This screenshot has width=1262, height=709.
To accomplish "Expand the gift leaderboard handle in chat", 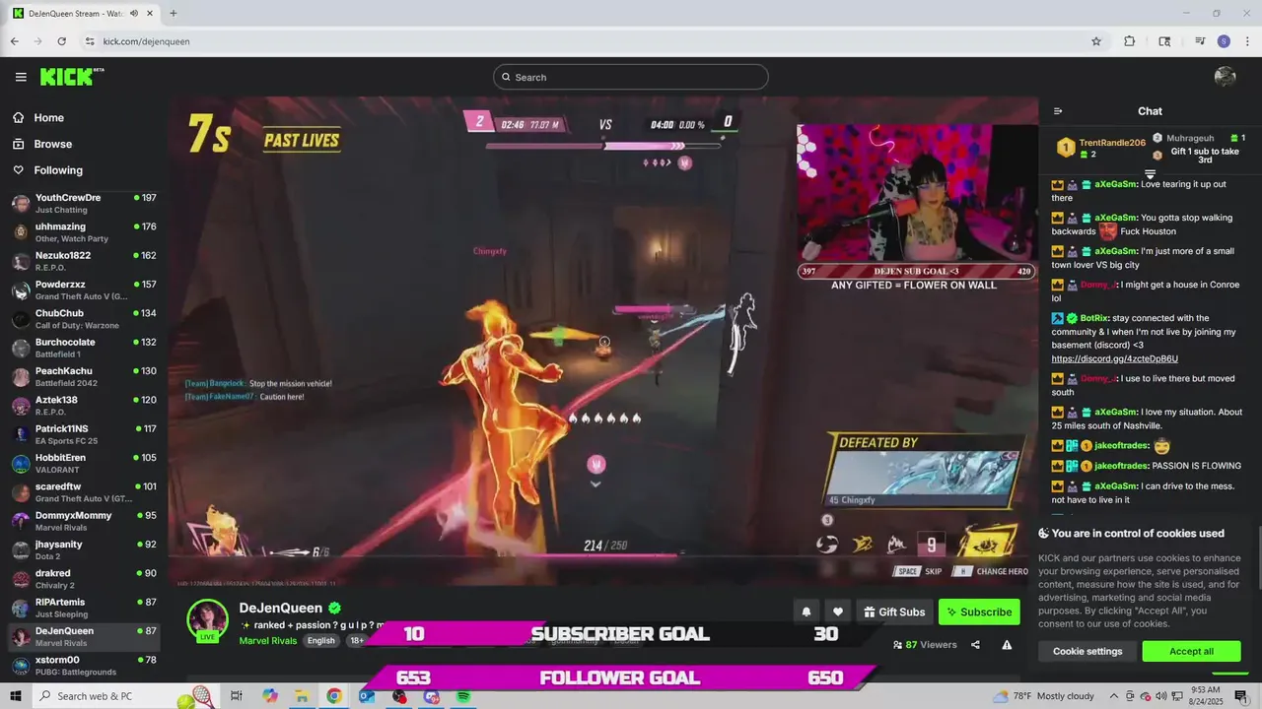I will (x=1150, y=174).
